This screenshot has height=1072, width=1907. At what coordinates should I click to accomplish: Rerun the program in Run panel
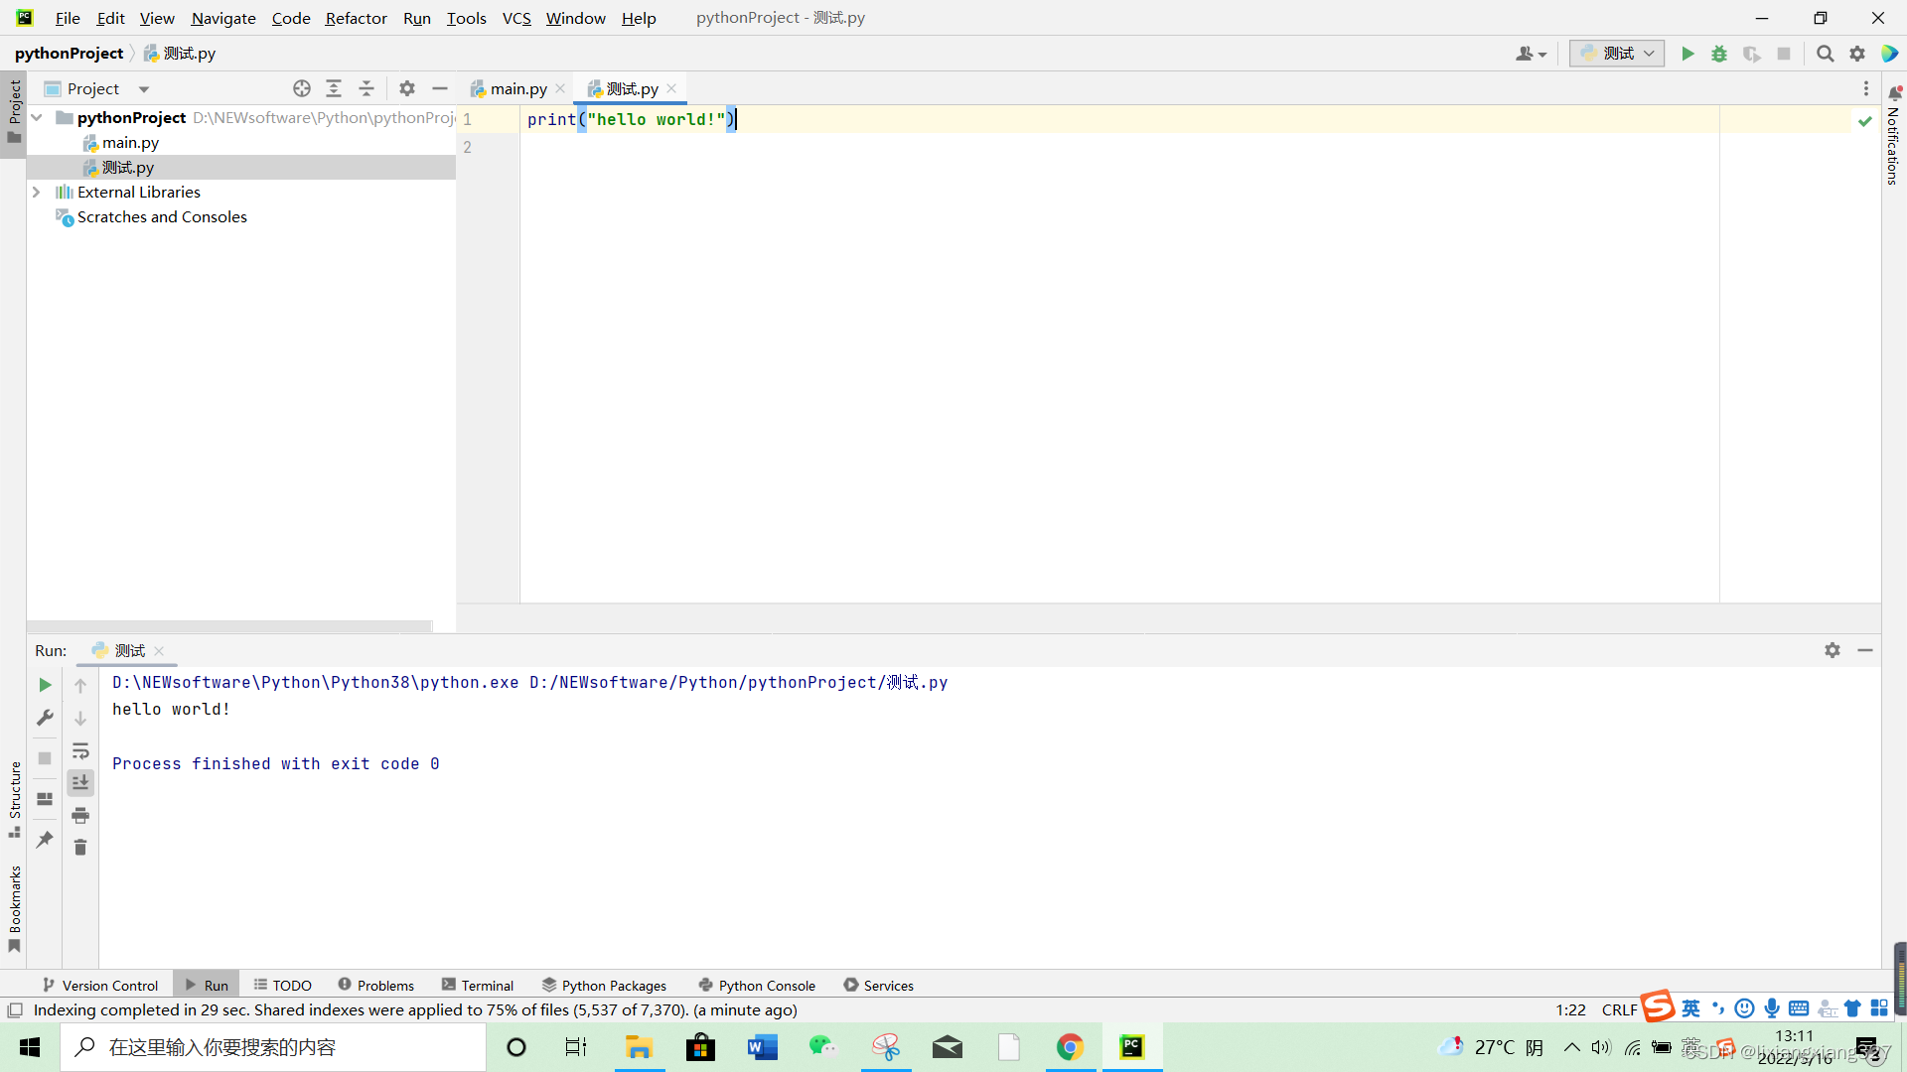(x=44, y=685)
